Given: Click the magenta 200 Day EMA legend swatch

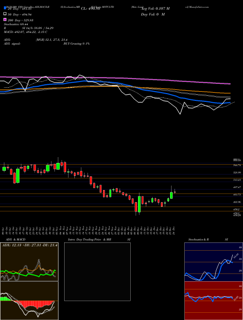Looking at the screenshot, I should tap(5, 20).
